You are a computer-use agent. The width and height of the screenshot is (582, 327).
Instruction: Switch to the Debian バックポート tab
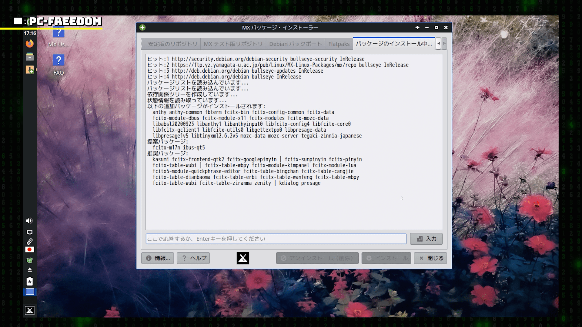(295, 44)
